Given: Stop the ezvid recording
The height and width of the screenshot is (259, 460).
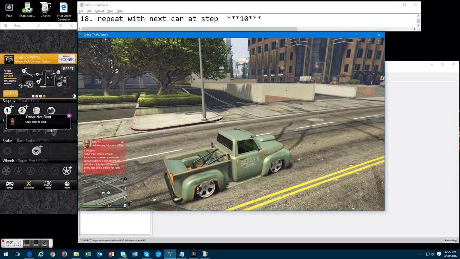Looking at the screenshot, I should point(36,243).
